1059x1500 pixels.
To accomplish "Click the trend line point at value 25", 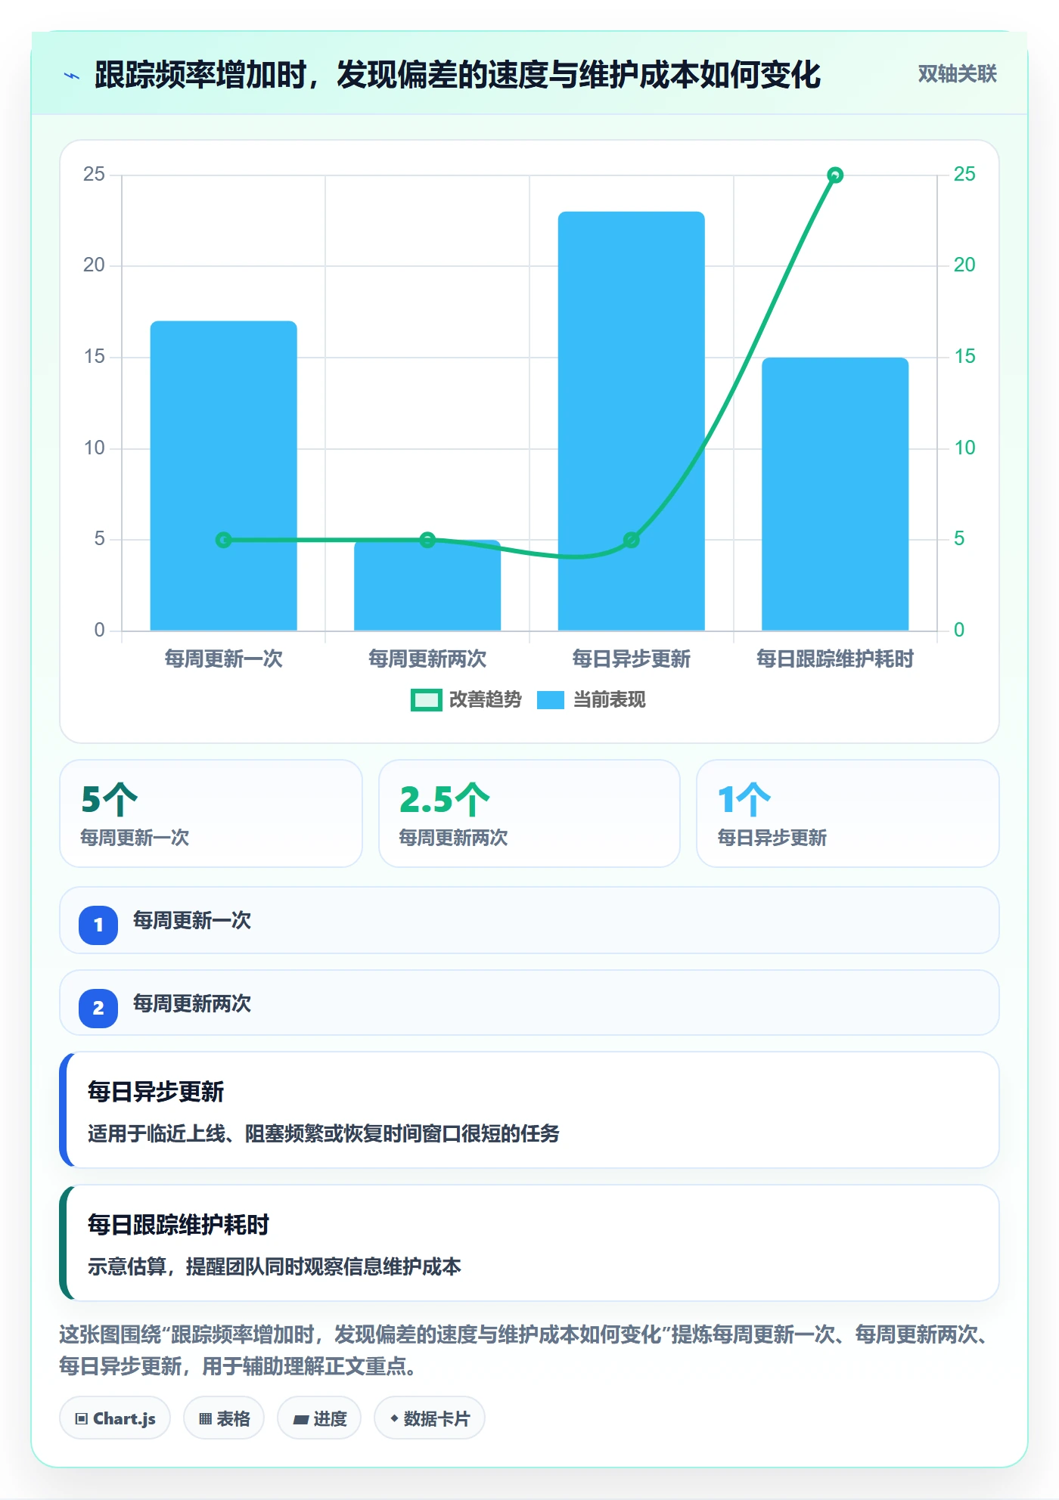I will tap(835, 175).
